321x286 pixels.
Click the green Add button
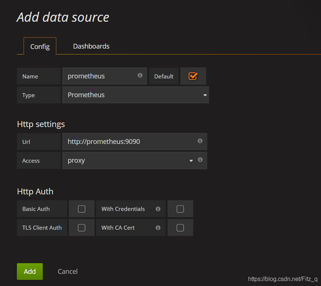tap(30, 271)
